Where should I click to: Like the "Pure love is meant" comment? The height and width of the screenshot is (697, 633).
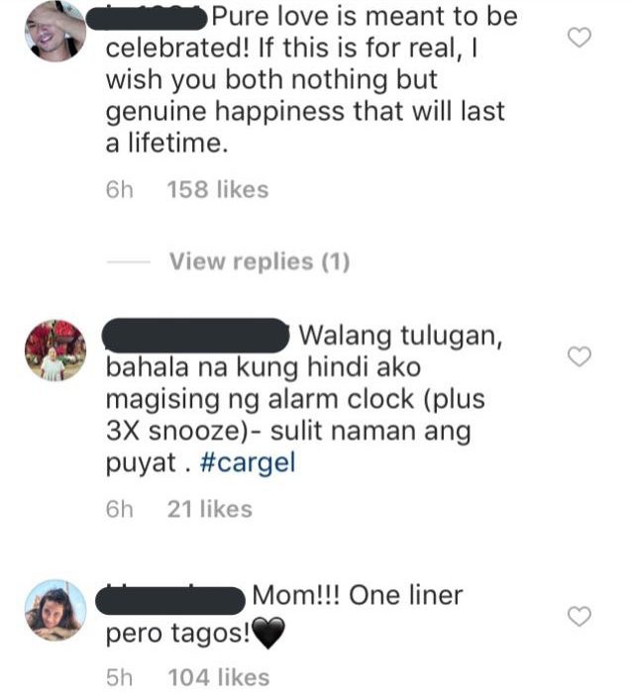[x=580, y=38]
